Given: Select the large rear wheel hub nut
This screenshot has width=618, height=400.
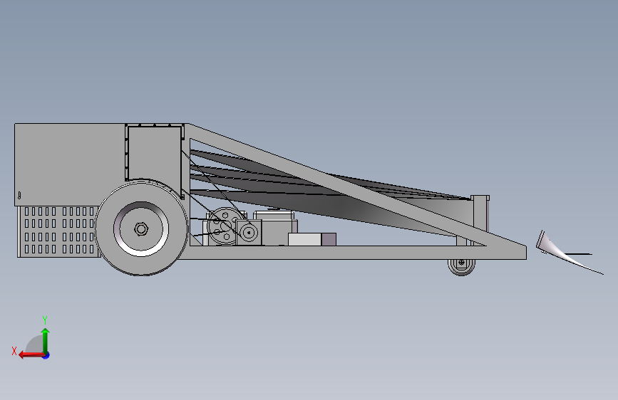Looking at the screenshot, I should [x=141, y=228].
